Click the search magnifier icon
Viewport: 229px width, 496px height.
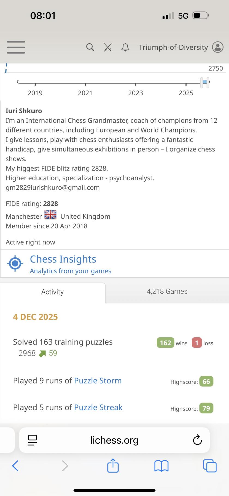[x=90, y=47]
